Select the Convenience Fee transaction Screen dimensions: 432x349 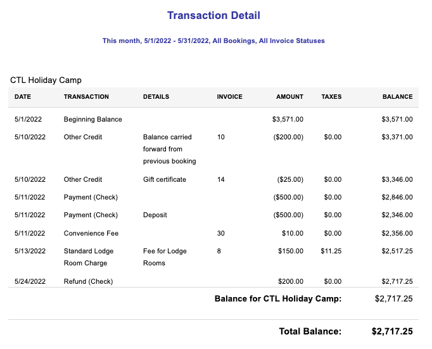pos(91,233)
